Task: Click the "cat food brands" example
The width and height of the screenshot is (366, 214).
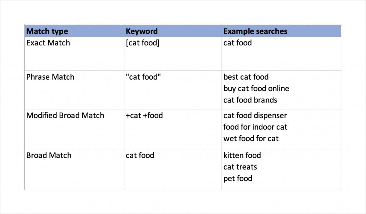Action: point(250,100)
